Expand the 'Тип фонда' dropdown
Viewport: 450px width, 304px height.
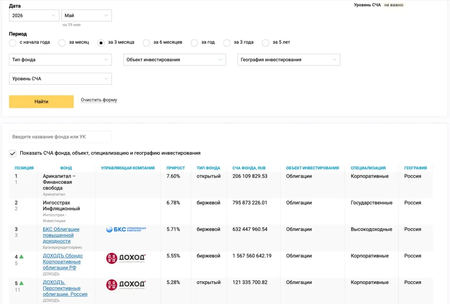pos(60,60)
